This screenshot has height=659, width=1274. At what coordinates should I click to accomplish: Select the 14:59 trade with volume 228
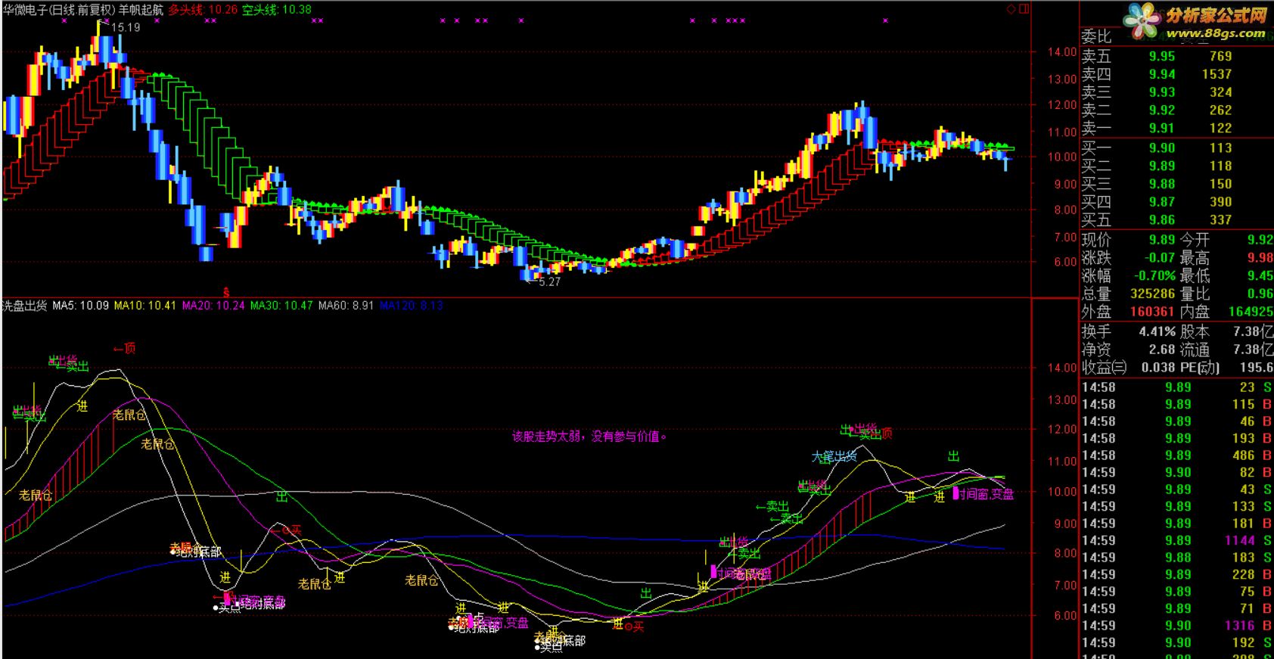click(1176, 575)
